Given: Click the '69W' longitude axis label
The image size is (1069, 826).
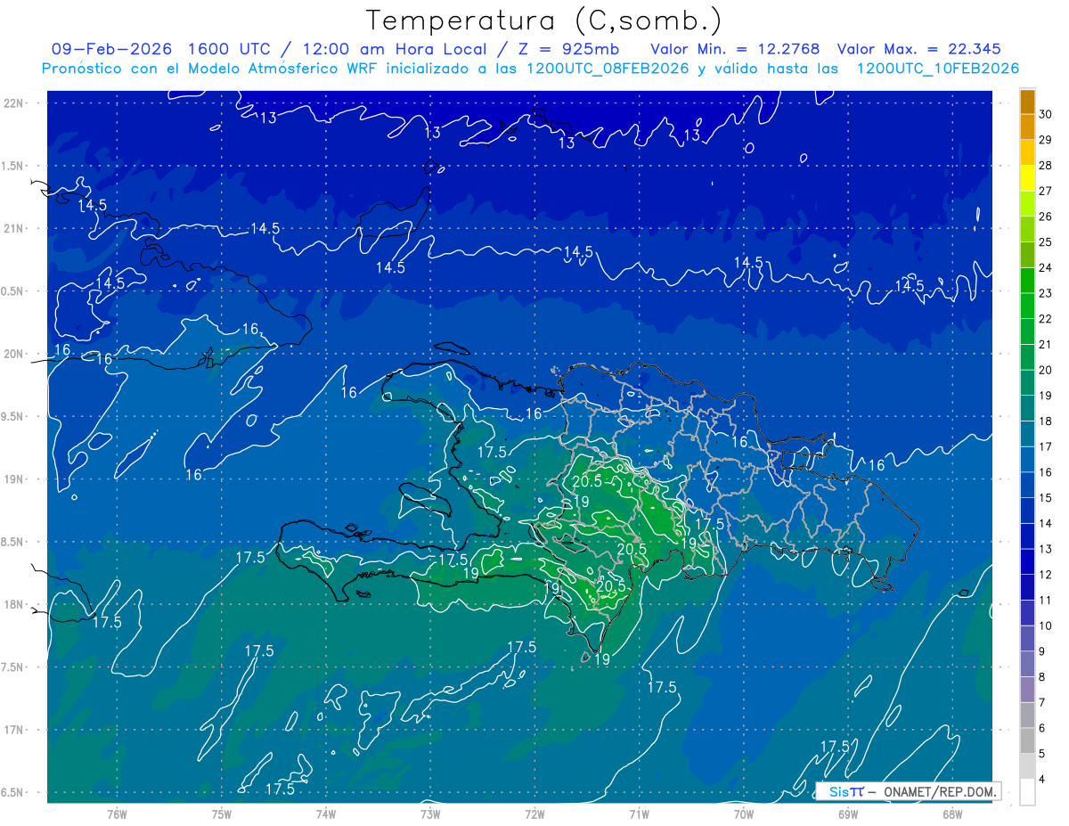Looking at the screenshot, I should pos(848,814).
